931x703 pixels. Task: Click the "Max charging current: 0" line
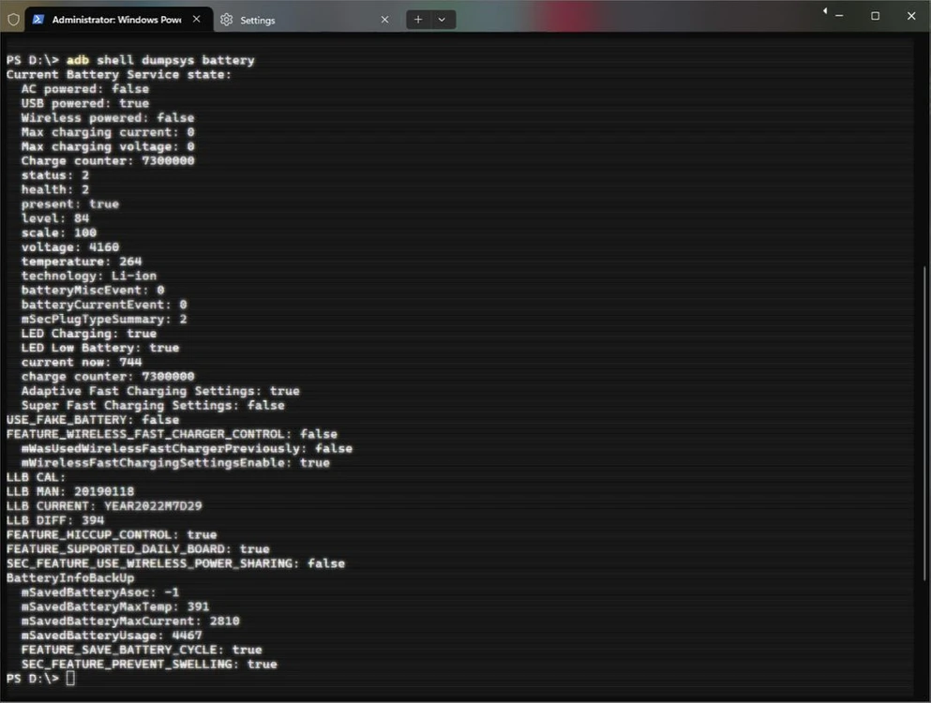[x=108, y=132]
